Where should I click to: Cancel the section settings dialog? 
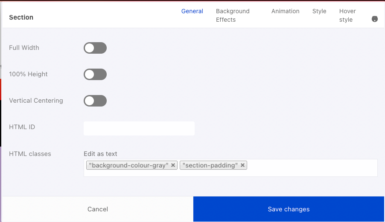(98, 209)
